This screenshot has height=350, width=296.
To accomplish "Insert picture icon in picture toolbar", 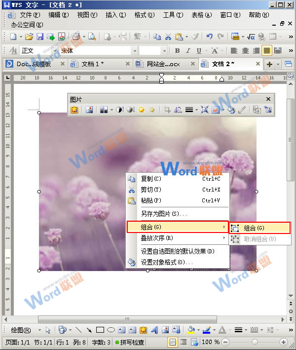I will click(89, 110).
